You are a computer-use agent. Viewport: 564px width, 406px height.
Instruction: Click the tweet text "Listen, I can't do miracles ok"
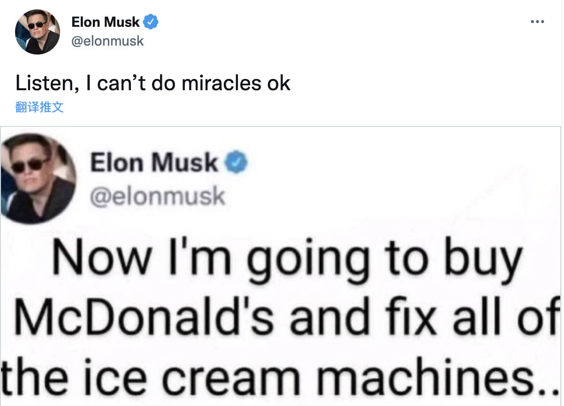tap(153, 83)
